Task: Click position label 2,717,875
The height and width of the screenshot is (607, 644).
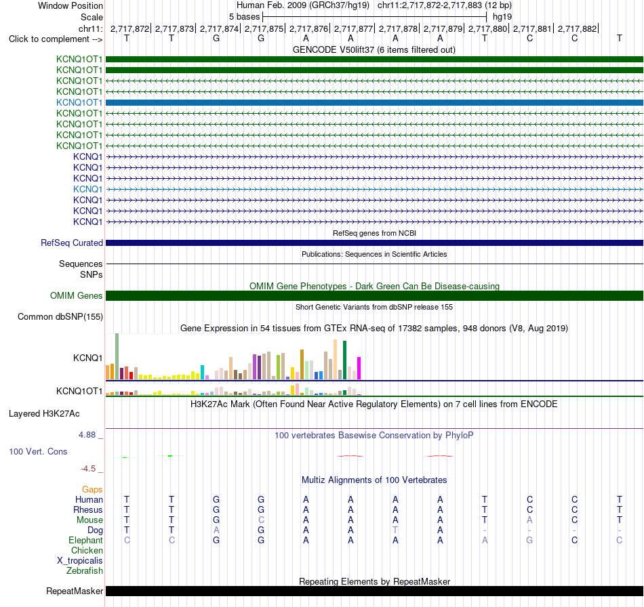Action: tap(264, 28)
